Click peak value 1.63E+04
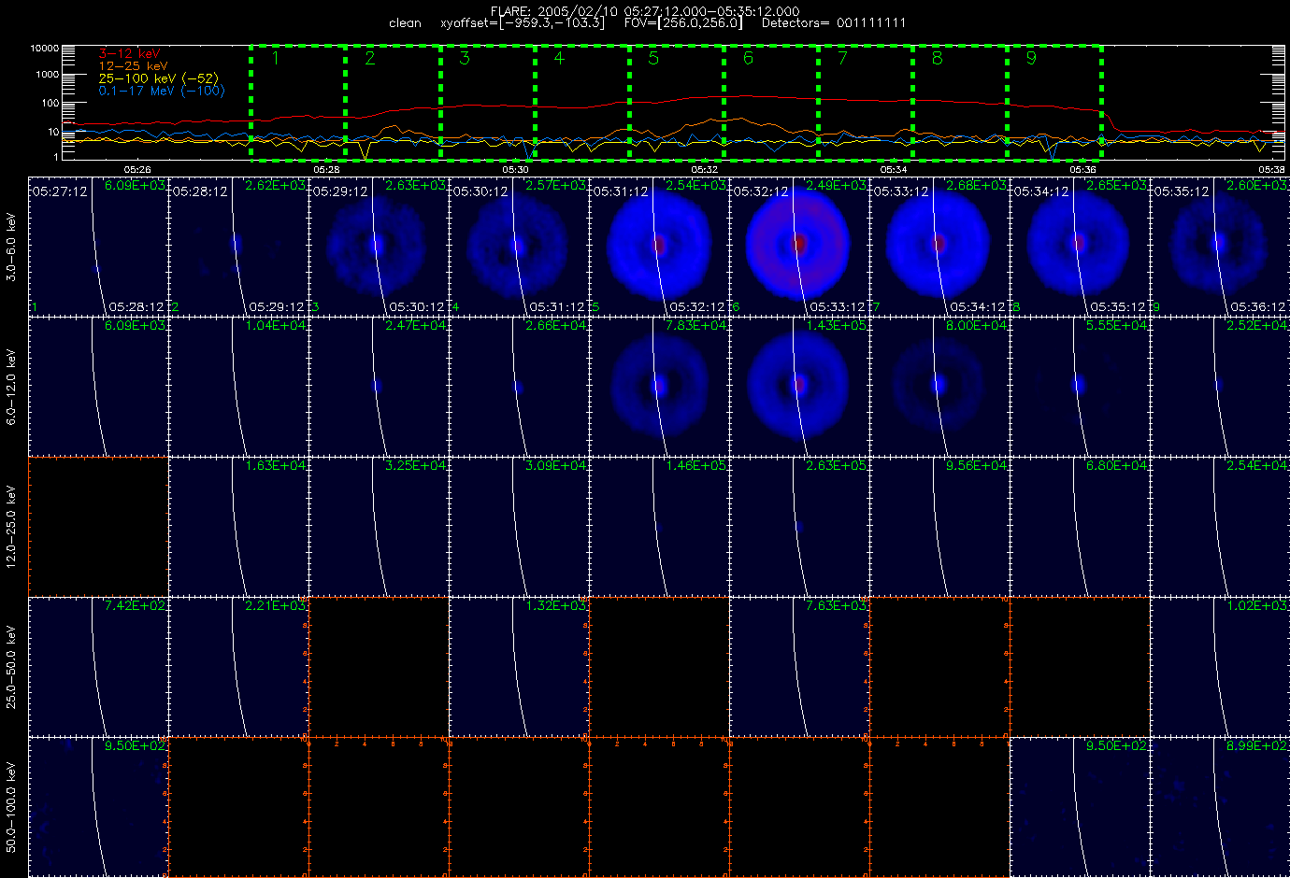1290x878 pixels. [x=275, y=466]
